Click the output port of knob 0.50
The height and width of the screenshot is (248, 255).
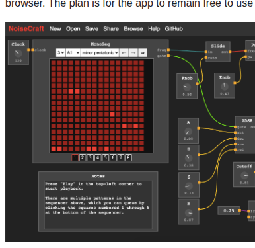click(x=198, y=83)
